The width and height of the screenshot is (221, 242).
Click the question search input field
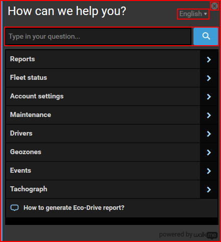[98, 37]
